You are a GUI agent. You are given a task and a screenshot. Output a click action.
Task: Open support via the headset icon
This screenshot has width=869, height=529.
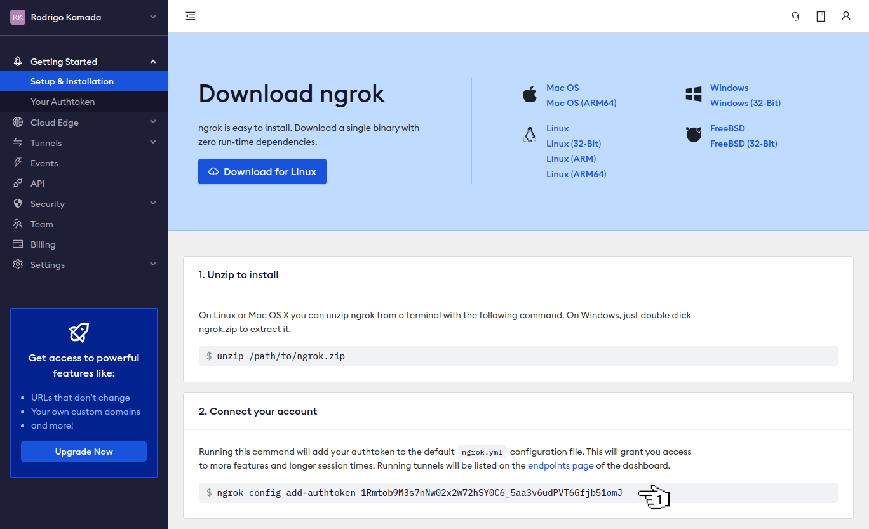click(795, 16)
